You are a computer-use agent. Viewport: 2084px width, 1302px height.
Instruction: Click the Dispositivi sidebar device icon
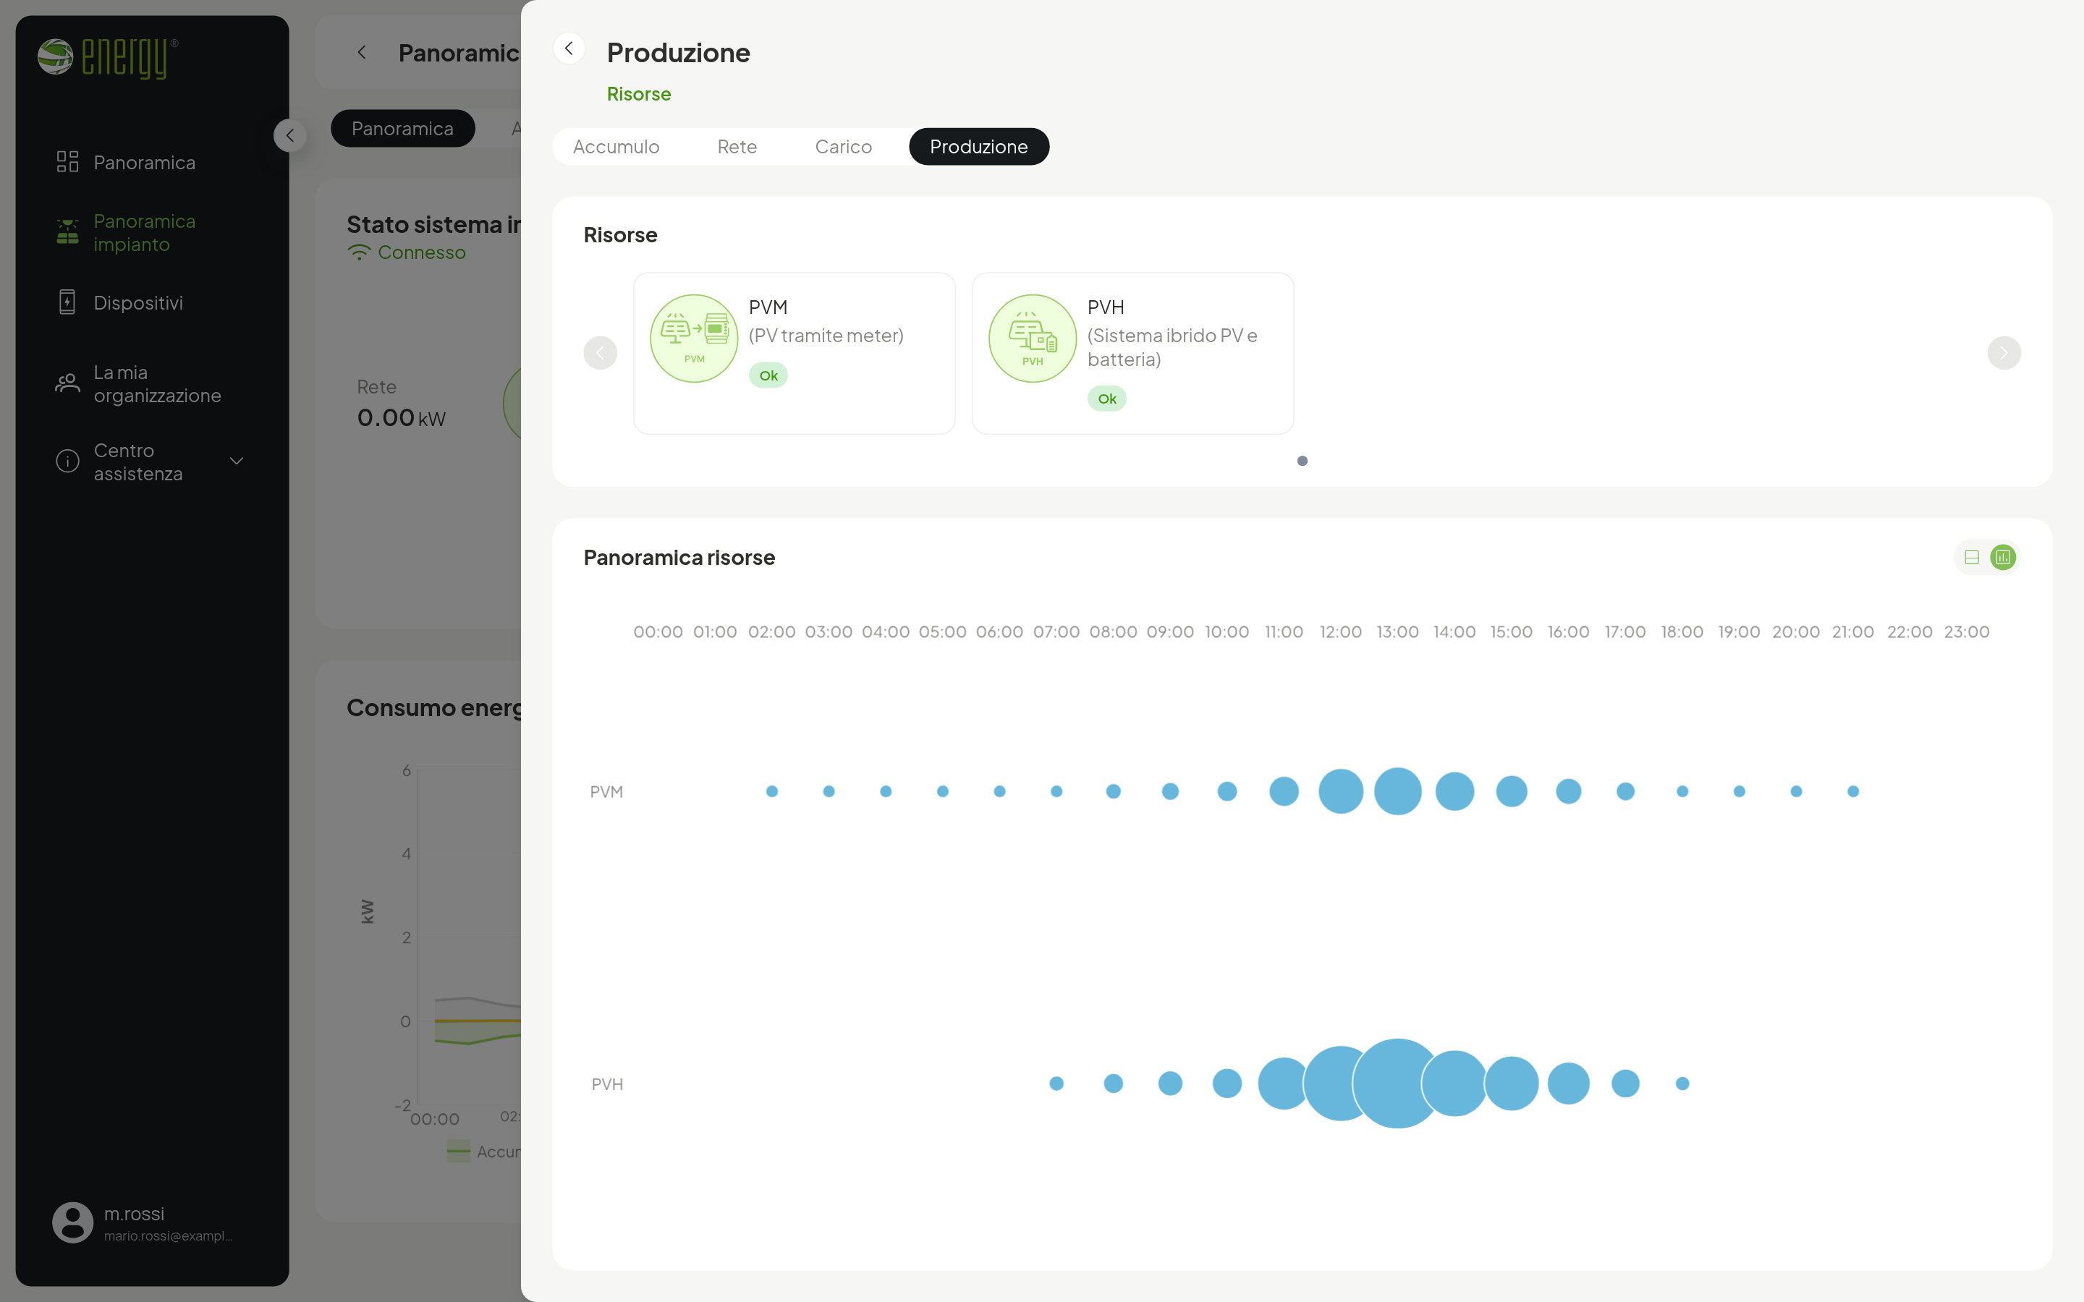click(x=67, y=302)
